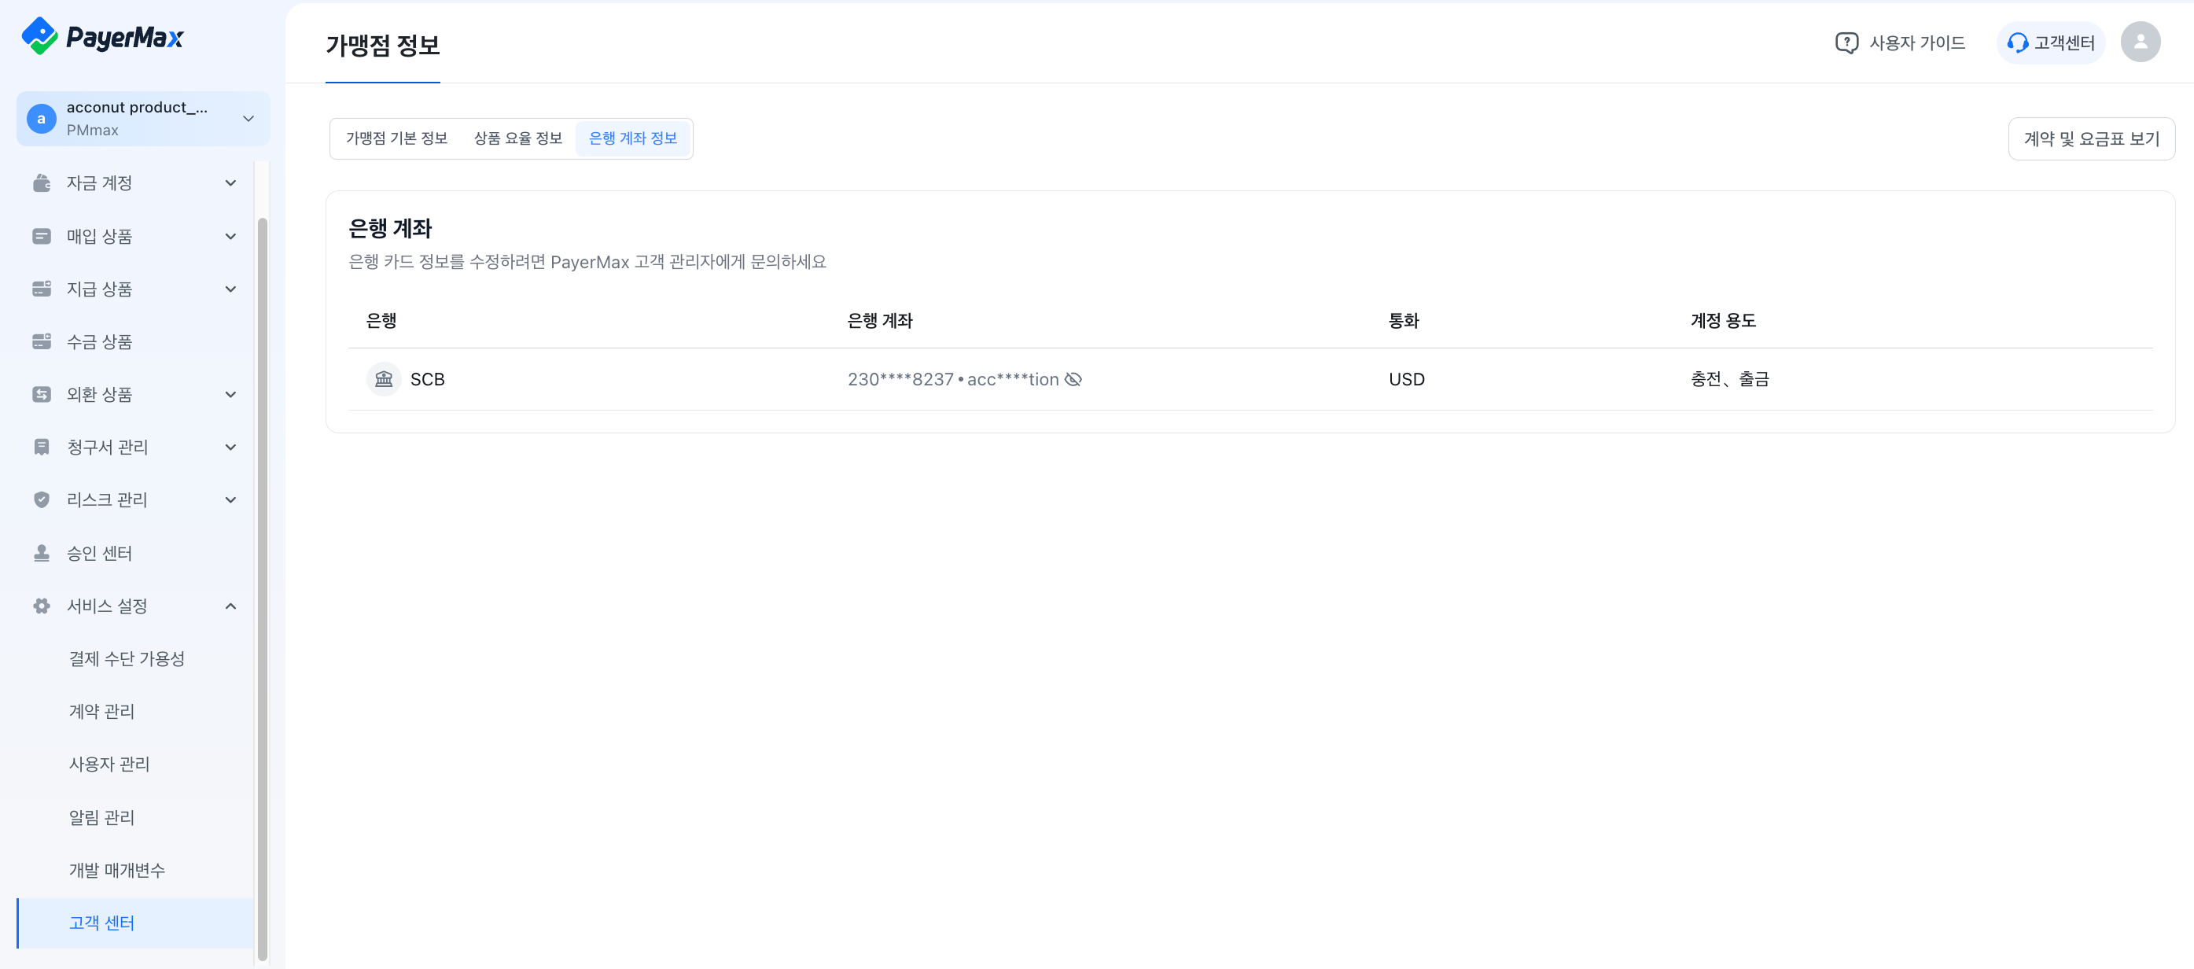Screen dimensions: 2194x969
Task: Click the 지급 상품 card icon
Action: 41,289
